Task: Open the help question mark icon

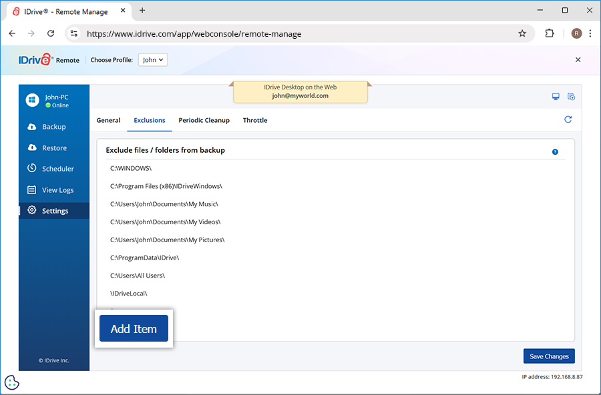Action: [x=555, y=151]
